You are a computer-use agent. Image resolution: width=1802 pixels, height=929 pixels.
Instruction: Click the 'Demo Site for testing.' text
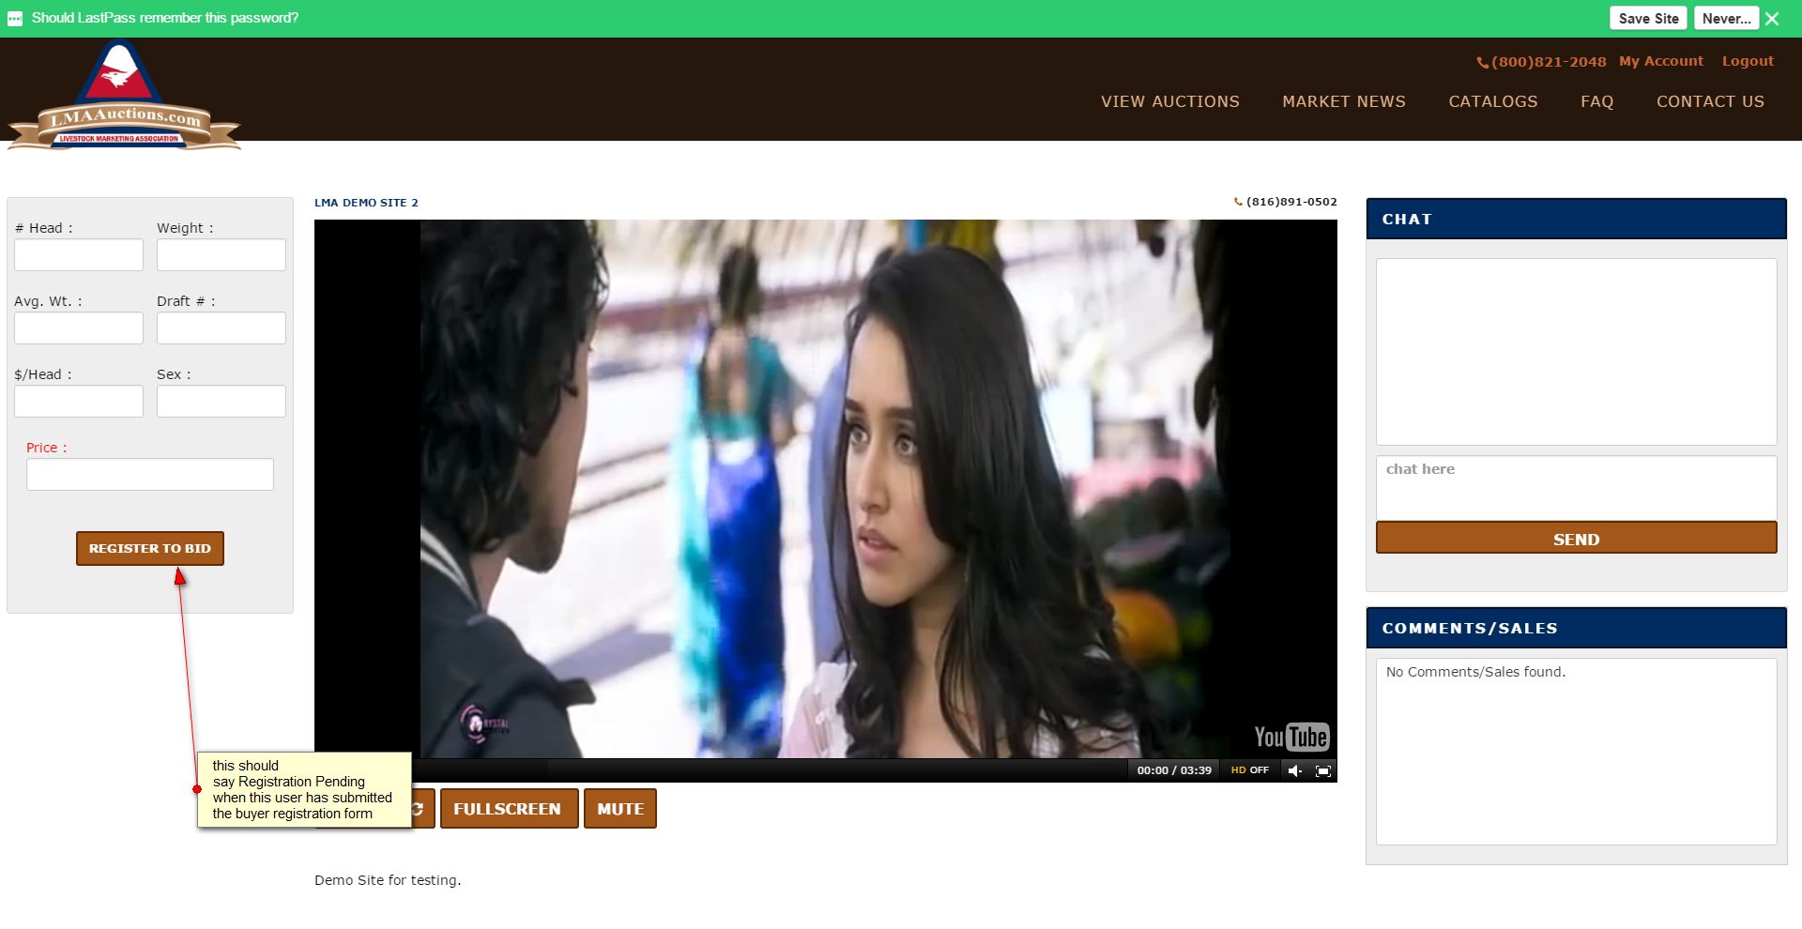388,880
